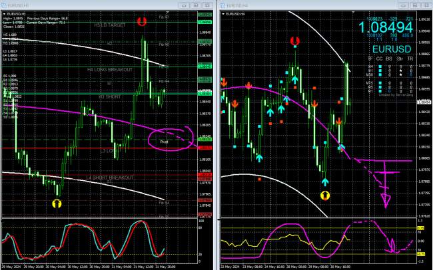Screen dimensions: 433x270
Task: Open the dropdown arrow beside EURUSD,H4 label
Action: pyautogui.click(x=223, y=14)
